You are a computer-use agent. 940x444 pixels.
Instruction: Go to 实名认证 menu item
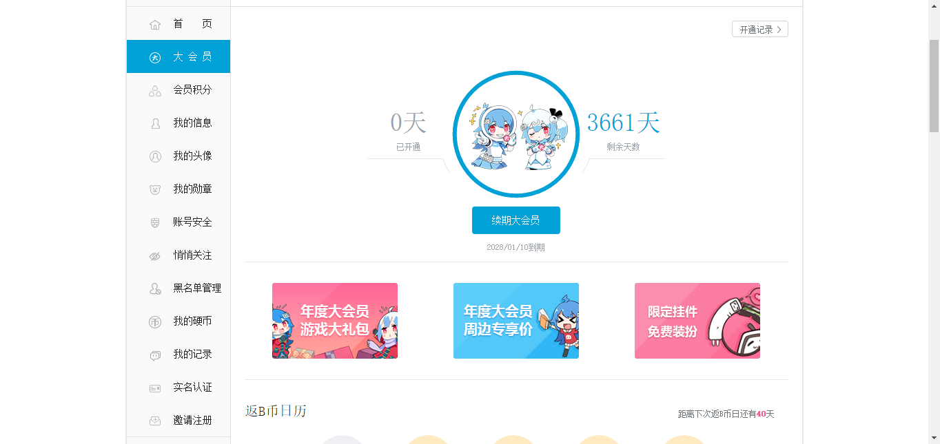(x=178, y=388)
